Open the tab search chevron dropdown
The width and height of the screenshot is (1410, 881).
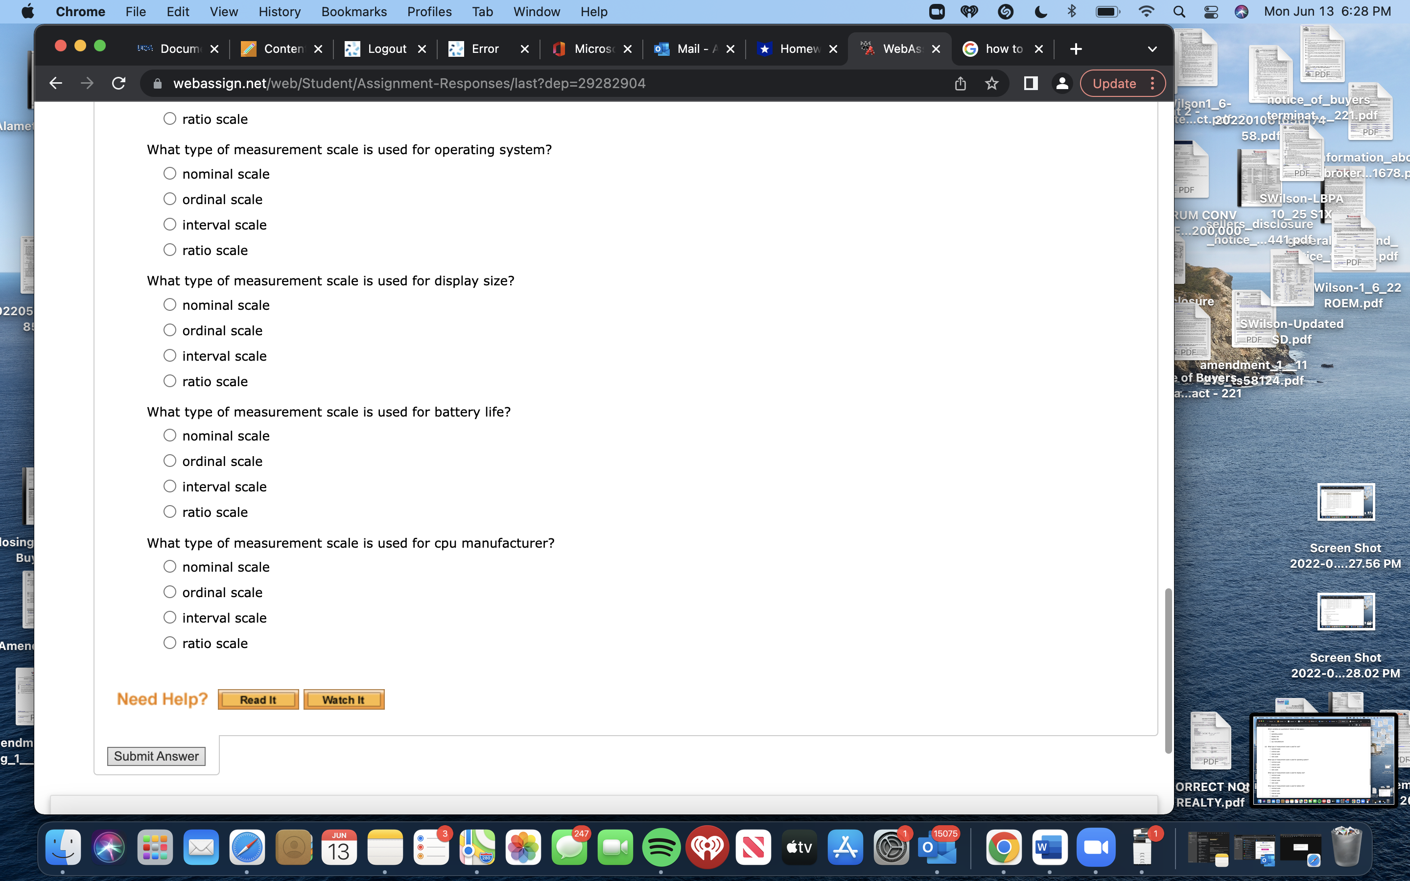[1152, 49]
